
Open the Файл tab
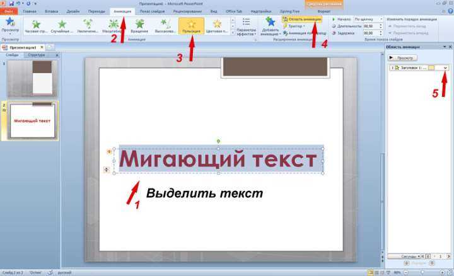pos(9,11)
